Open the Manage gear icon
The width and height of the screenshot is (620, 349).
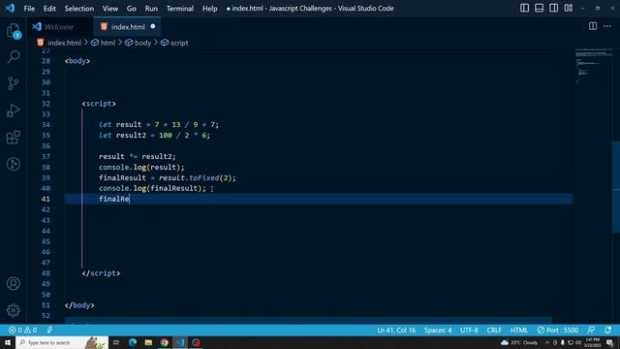(14, 310)
